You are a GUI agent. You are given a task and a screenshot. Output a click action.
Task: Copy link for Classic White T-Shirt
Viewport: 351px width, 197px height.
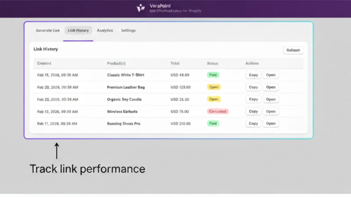[254, 75]
